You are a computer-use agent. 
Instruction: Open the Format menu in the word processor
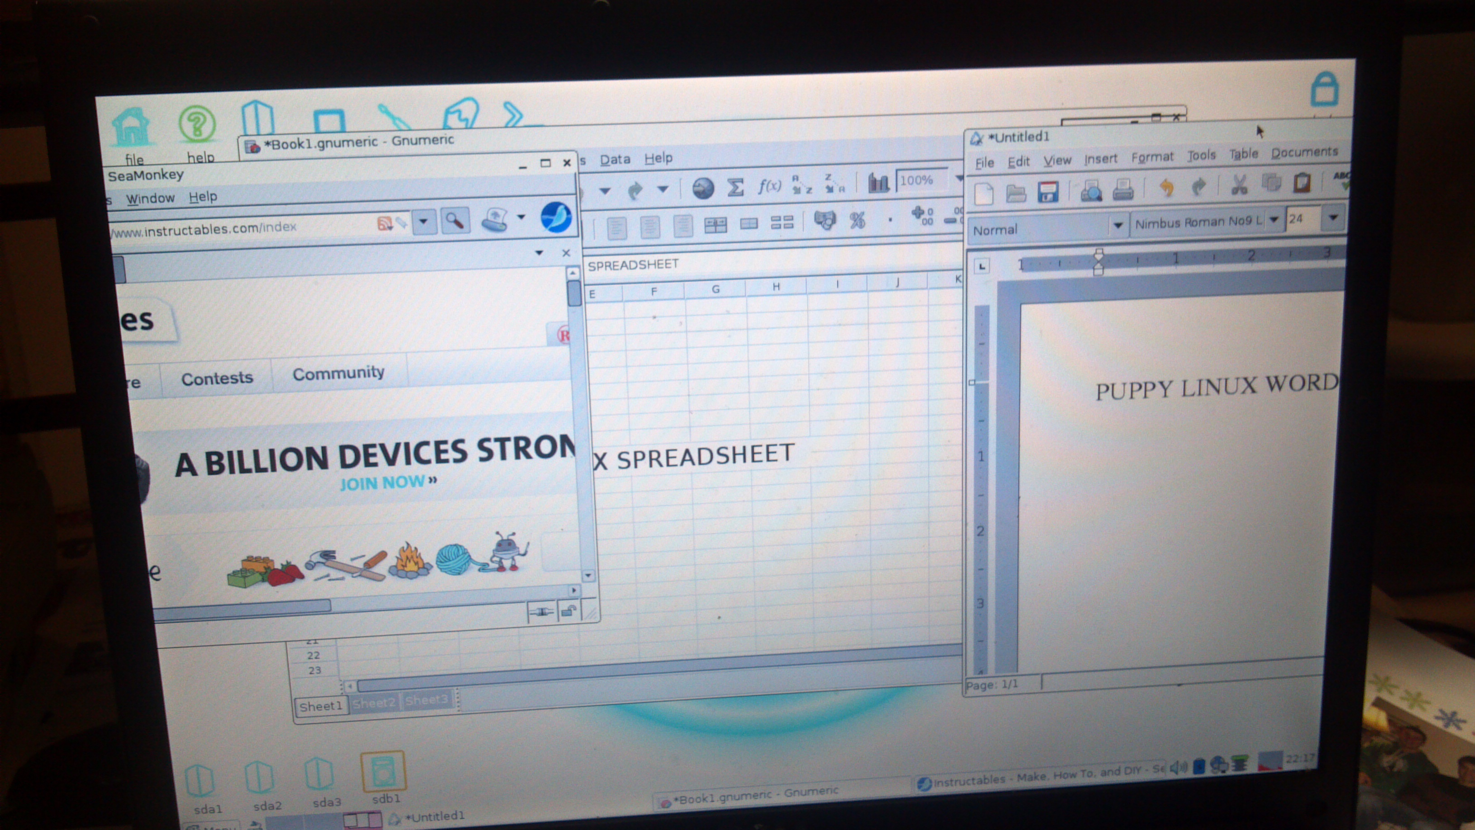(x=1152, y=157)
